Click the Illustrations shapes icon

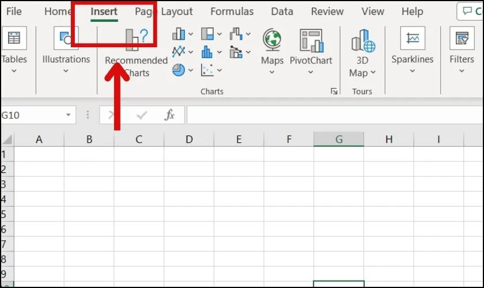point(66,38)
